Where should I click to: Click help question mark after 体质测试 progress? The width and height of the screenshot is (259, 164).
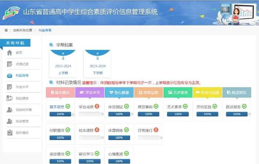click(132, 114)
